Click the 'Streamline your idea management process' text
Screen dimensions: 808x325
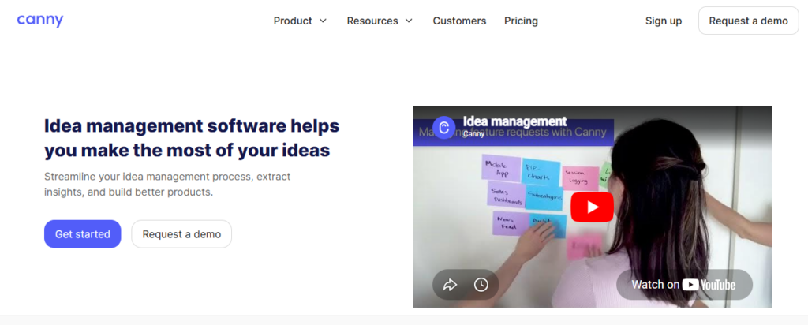click(167, 185)
